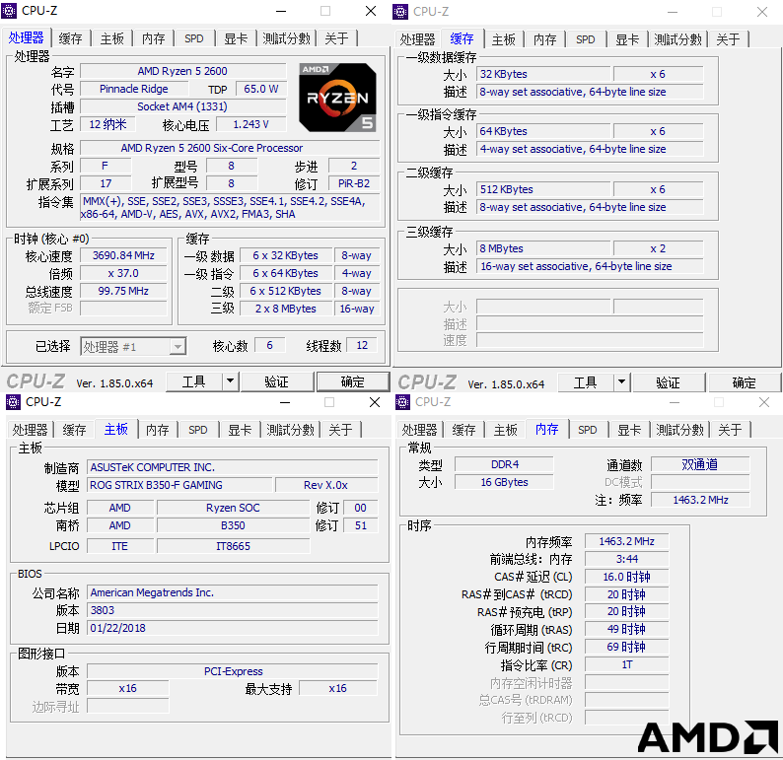Open SPD tab in the top-left processor window
Screen dimensions: 783x760
point(194,38)
